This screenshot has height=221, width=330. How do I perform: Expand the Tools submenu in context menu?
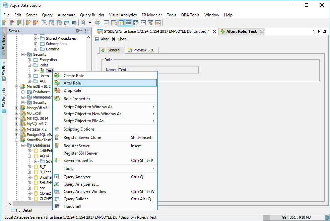pyautogui.click(x=105, y=169)
